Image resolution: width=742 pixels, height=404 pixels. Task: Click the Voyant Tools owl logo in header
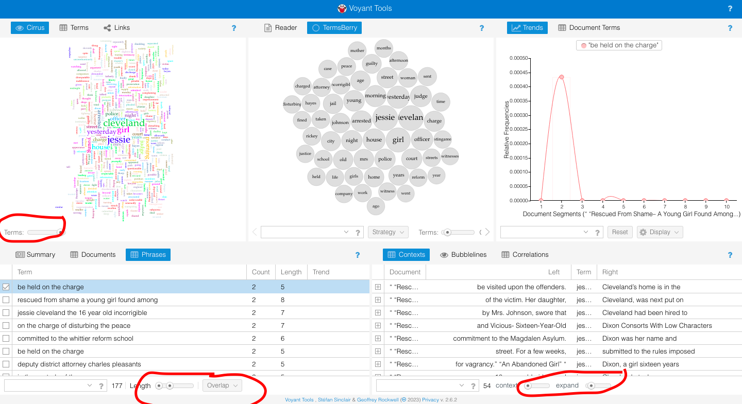point(342,8)
